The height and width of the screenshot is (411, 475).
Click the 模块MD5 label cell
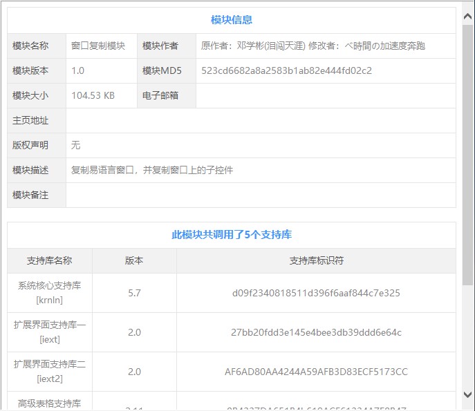tap(167, 71)
